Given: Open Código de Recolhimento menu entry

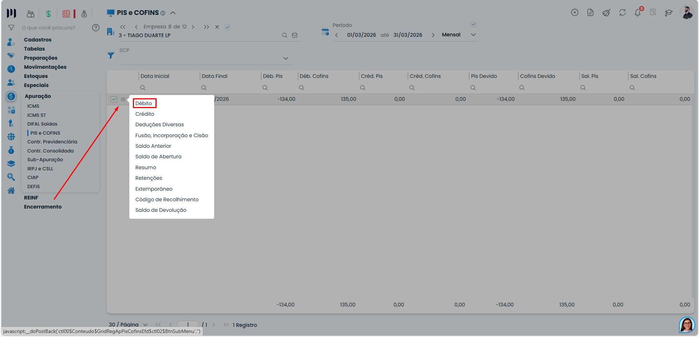Looking at the screenshot, I should pos(167,199).
